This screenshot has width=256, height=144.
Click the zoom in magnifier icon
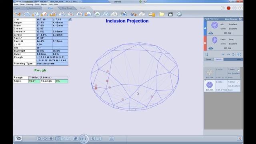pos(93,139)
